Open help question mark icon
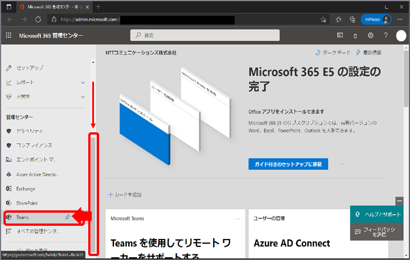 coord(386,35)
